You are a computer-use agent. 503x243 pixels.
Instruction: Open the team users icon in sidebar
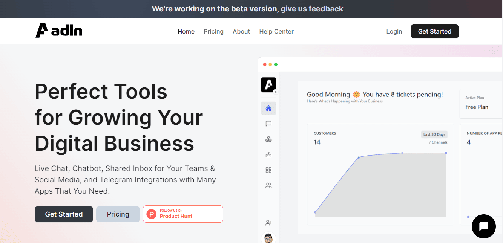coord(268,186)
